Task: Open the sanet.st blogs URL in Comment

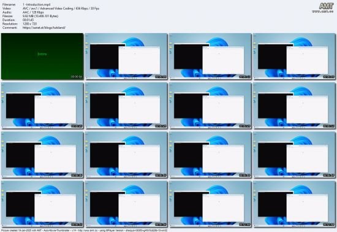Action: tap(44, 28)
